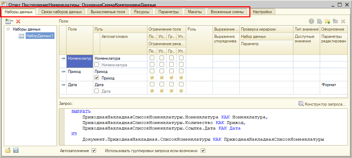Click the table icon beside НаборДанных1
The width and height of the screenshot is (352, 158).
tap(21, 36)
